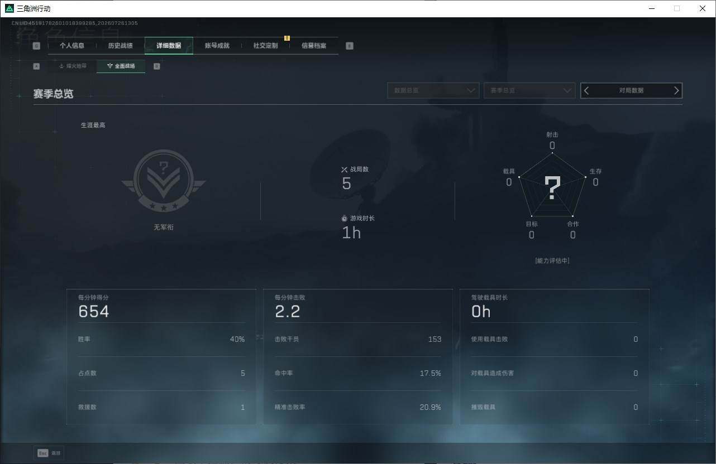Click the 每分钟得分 value 654
The width and height of the screenshot is (716, 464).
94,312
